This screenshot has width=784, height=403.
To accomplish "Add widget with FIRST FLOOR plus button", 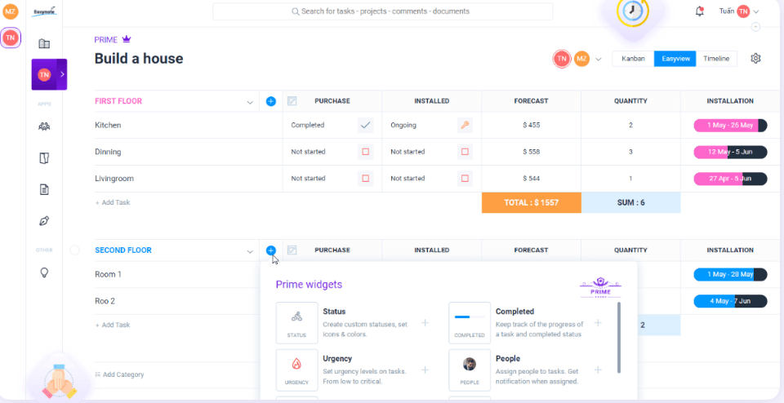I will (271, 101).
